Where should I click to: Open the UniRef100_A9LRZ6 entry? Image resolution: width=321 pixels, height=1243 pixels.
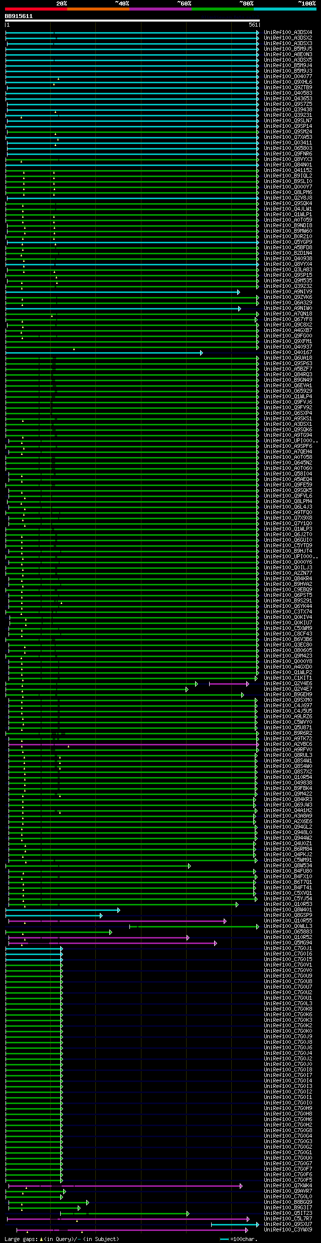(x=288, y=716)
